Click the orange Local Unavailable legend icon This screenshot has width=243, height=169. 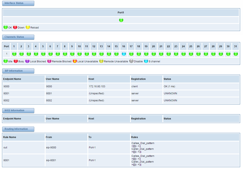click(75, 61)
